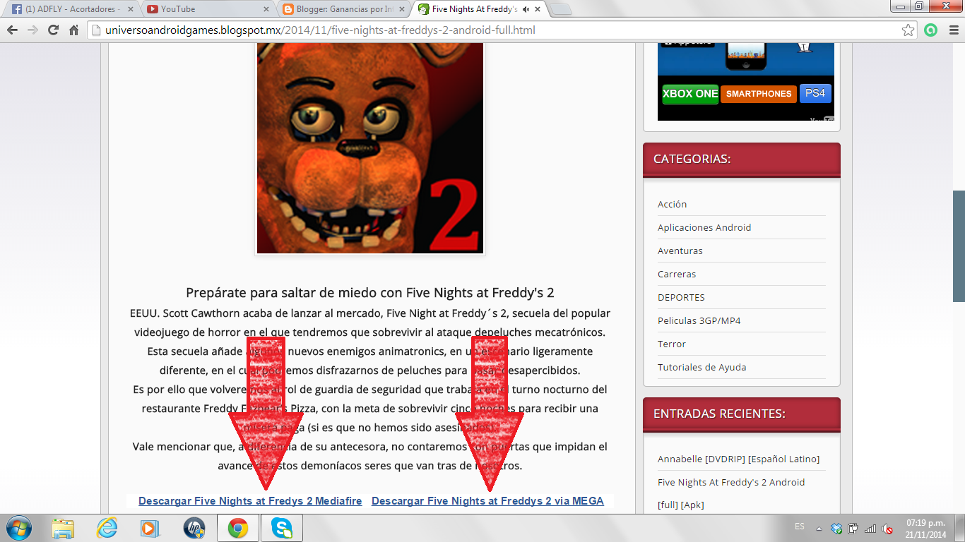This screenshot has width=965, height=542.
Task: Open the browser home page icon
Action: [73, 30]
